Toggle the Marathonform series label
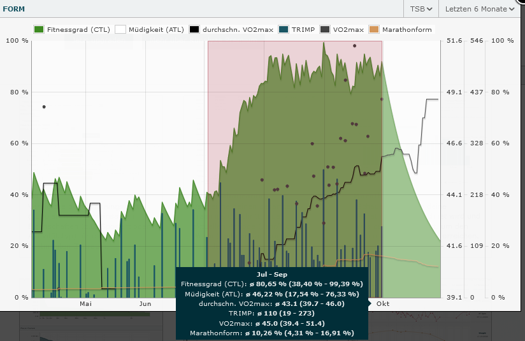The width and height of the screenshot is (525, 341). 407,29
